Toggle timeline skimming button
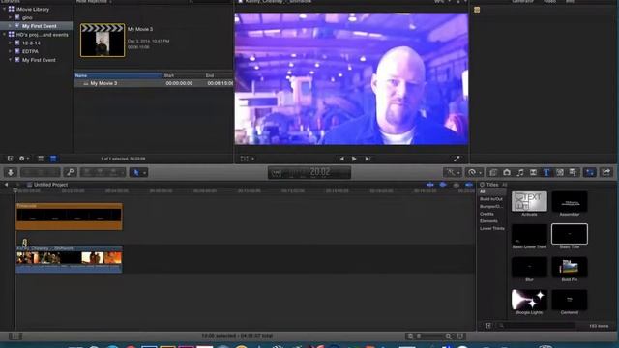 coord(429,185)
